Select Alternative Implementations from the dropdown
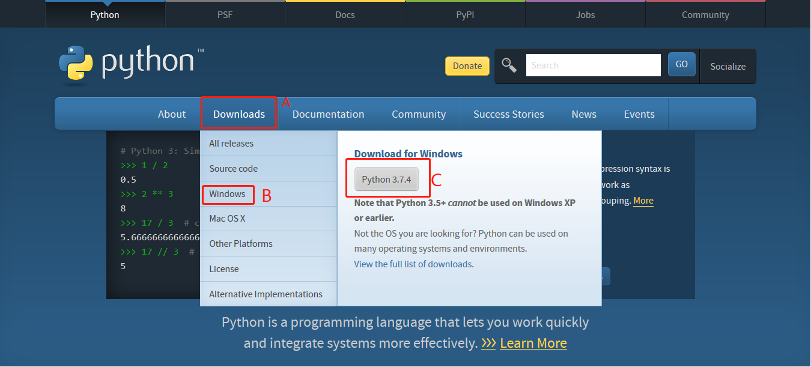The height and width of the screenshot is (367, 811). pos(265,294)
